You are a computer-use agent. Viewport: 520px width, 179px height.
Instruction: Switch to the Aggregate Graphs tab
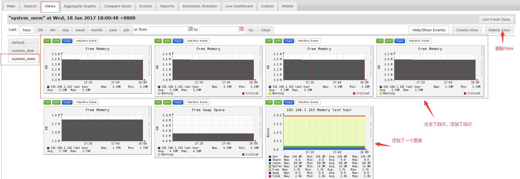pos(80,6)
